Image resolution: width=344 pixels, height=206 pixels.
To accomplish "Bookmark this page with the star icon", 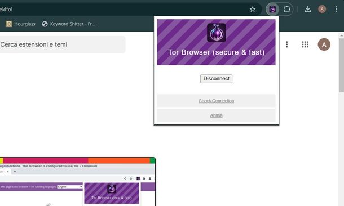I will pos(253,9).
